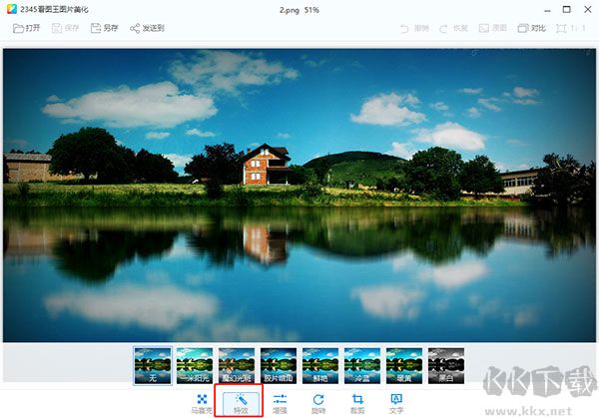The height and width of the screenshot is (418, 599).
Task: Share image via 发送到 button
Action: [x=147, y=28]
